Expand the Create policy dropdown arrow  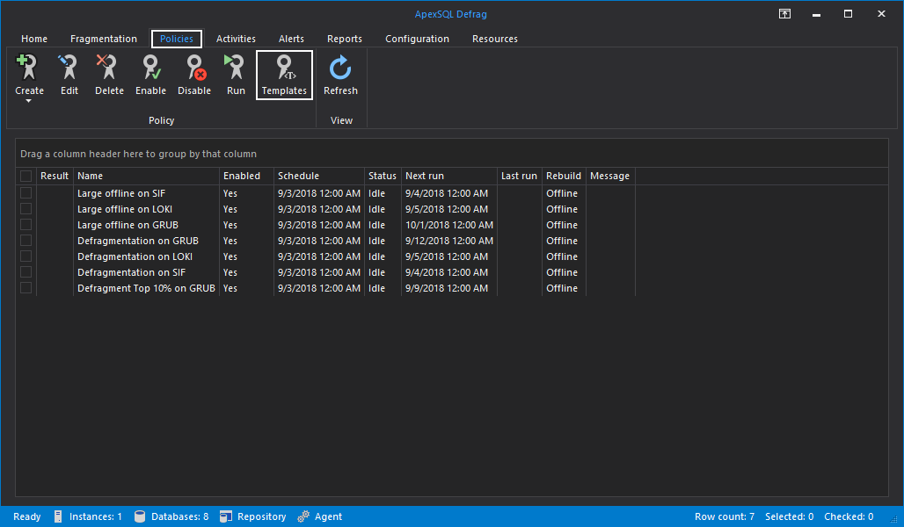point(29,102)
